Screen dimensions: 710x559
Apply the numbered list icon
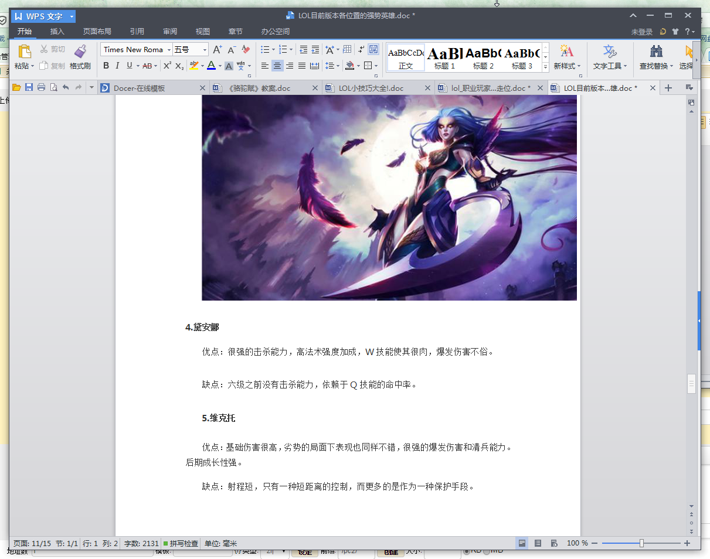click(283, 49)
